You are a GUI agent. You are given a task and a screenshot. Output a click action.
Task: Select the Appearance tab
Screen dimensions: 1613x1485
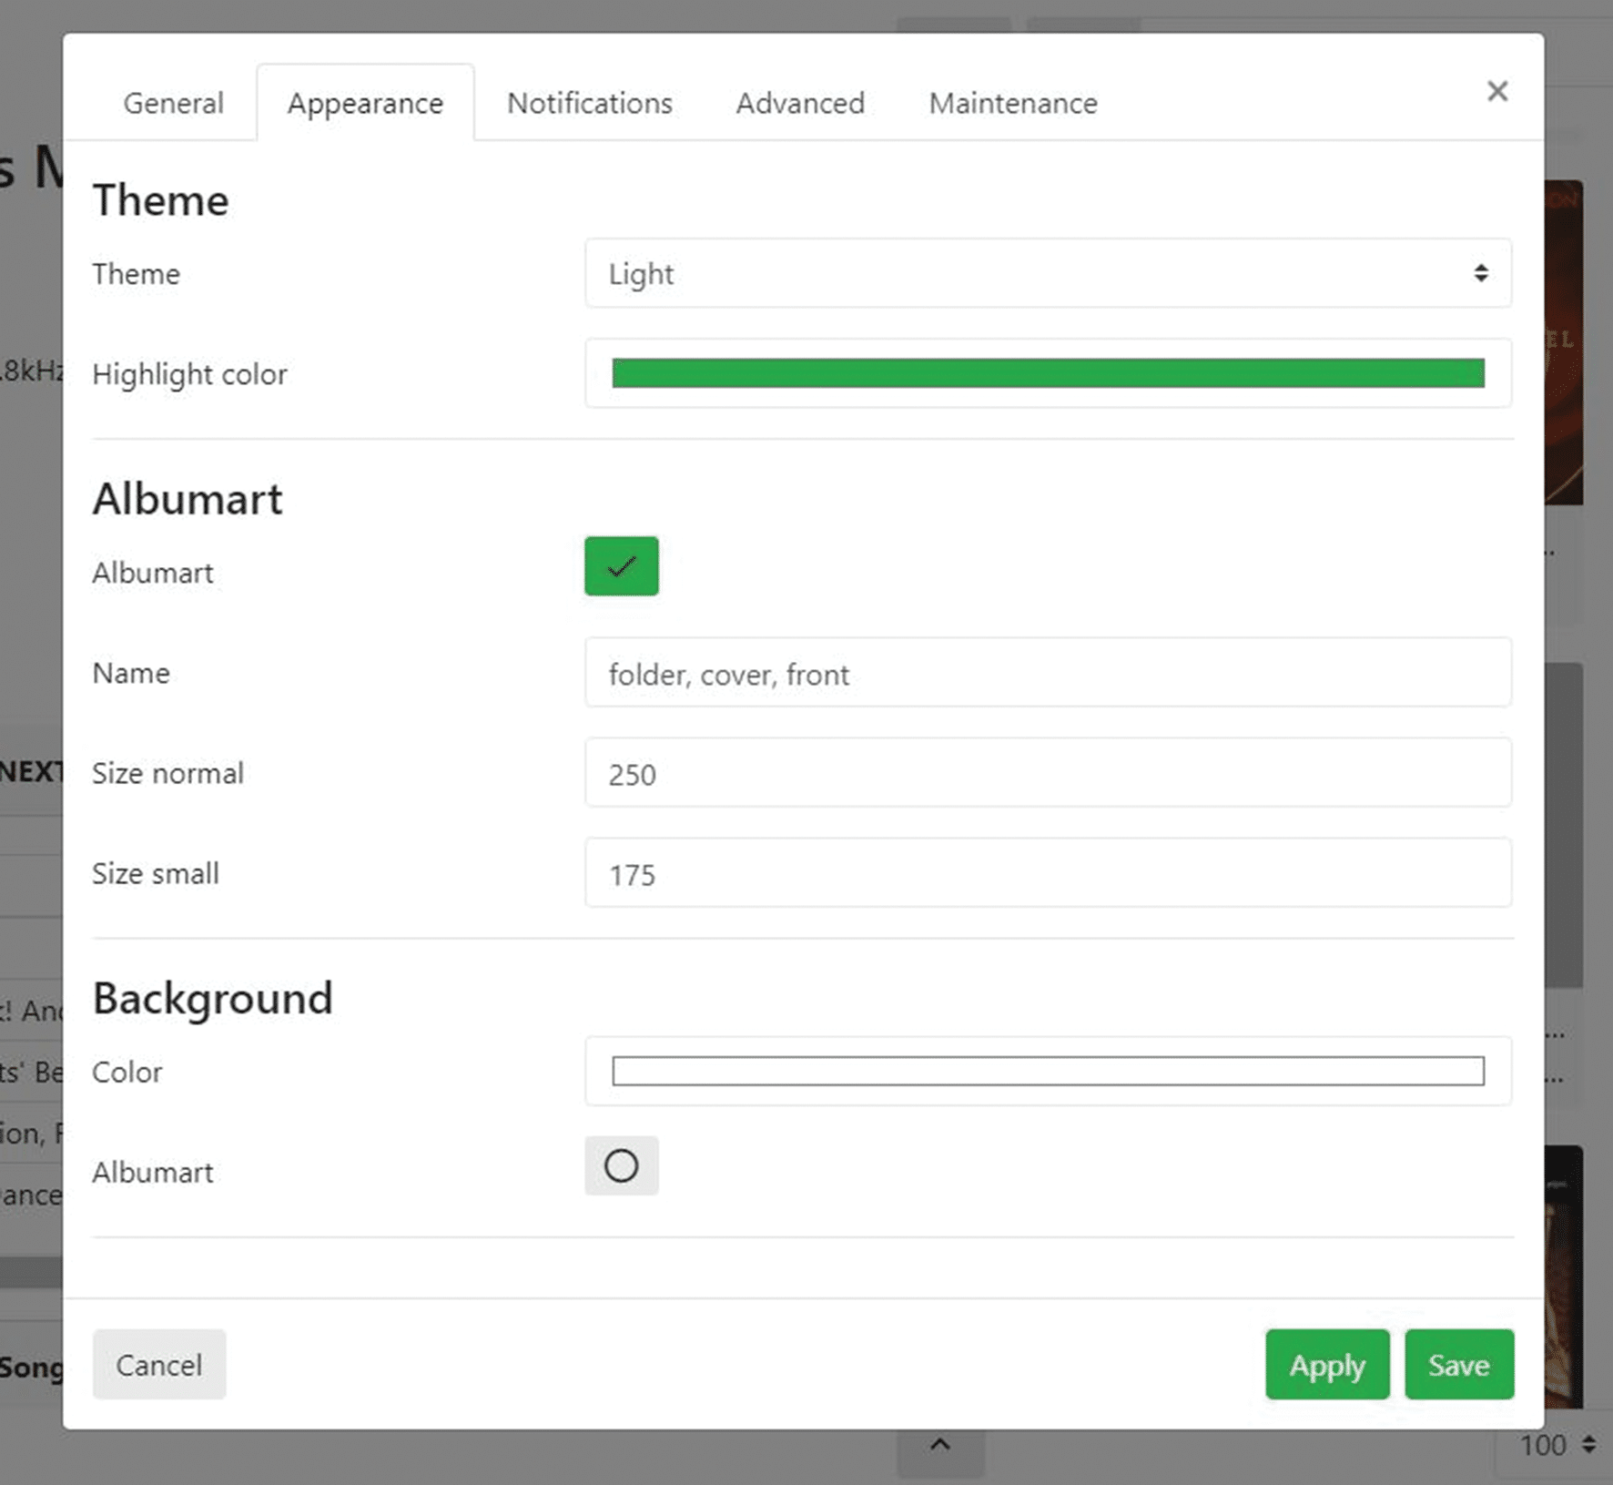click(365, 103)
